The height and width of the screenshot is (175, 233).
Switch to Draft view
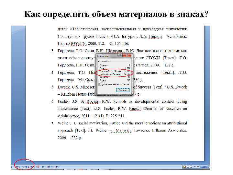(x=198, y=167)
